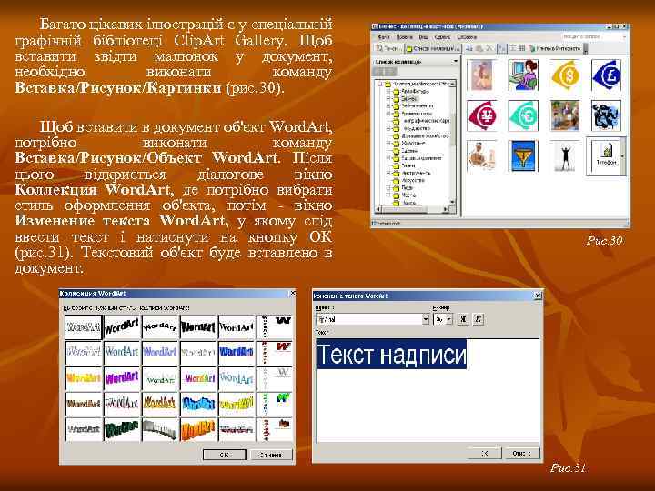Open the Правка menu in clip organizer
The width and height of the screenshot is (655, 491).
404,37
